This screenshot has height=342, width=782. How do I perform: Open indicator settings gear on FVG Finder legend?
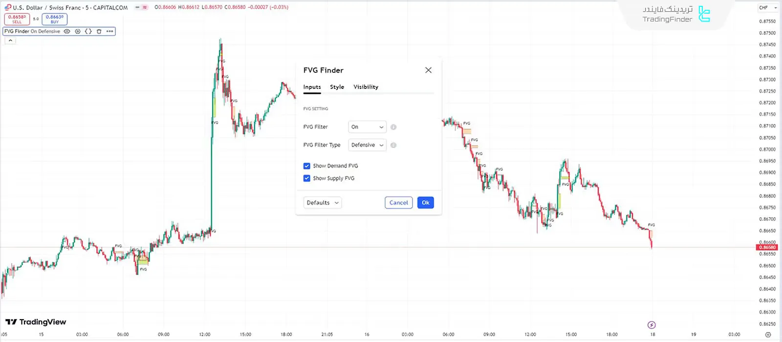(78, 31)
